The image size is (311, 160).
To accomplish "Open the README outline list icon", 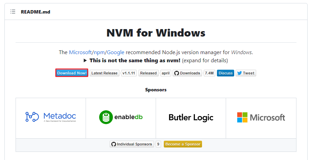I will pos(13,12).
